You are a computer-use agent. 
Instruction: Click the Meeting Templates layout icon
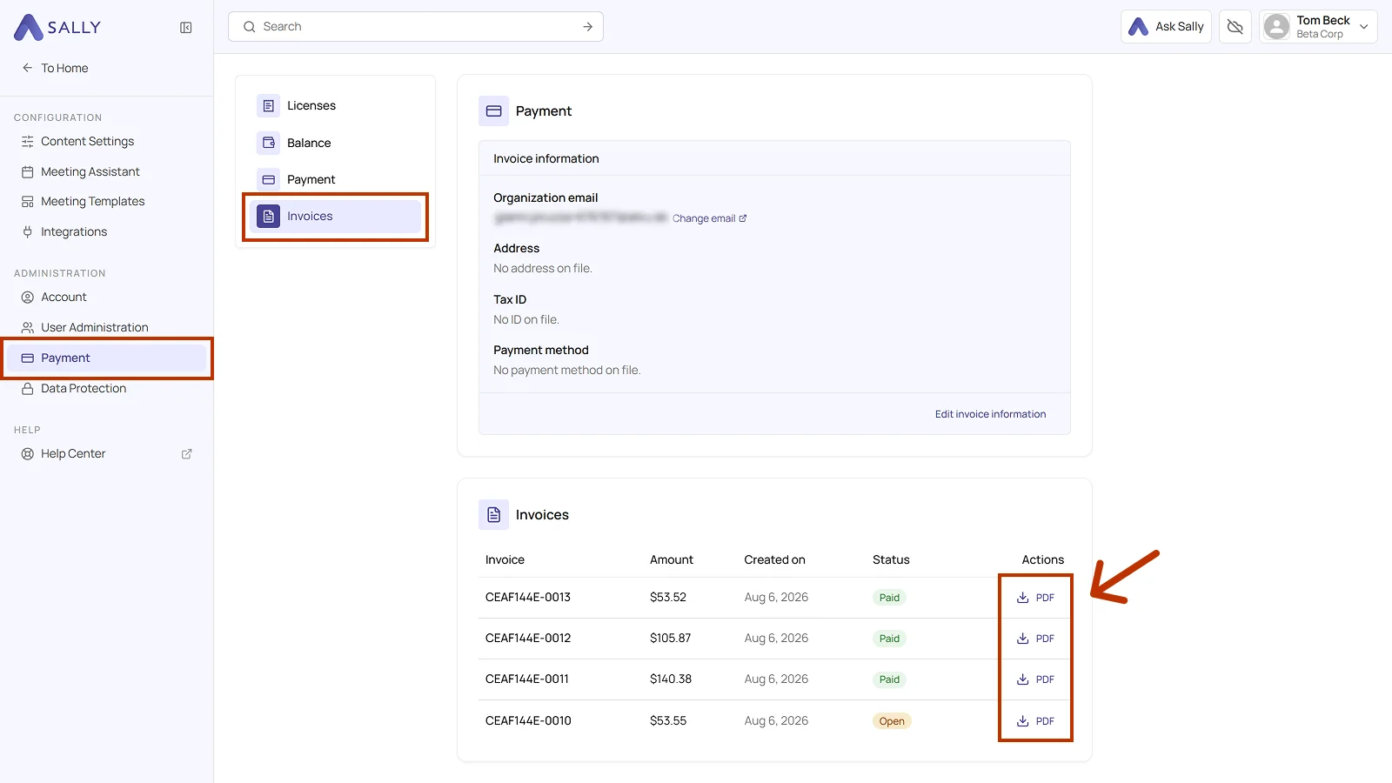point(28,201)
